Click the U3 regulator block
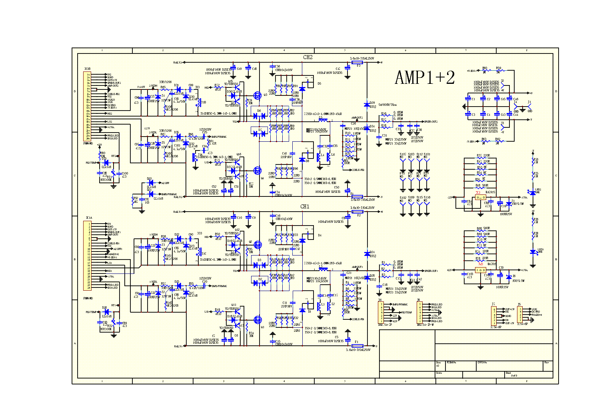Image resolution: width=595 pixels, height=420 pixels. pyautogui.click(x=480, y=197)
